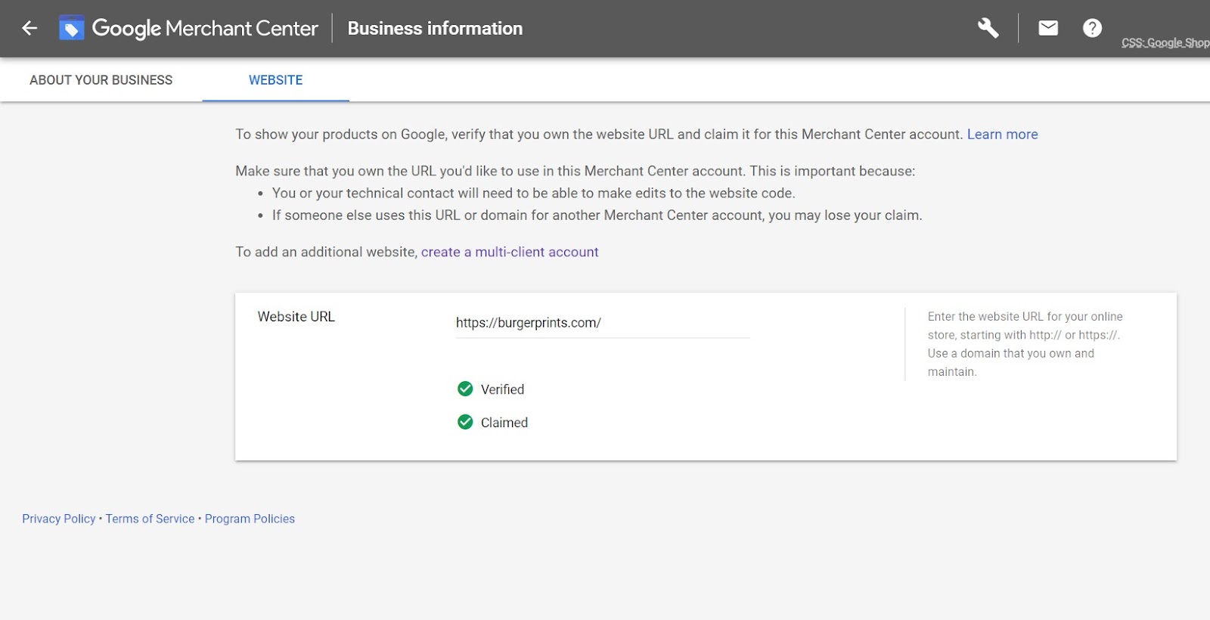Click the Website URL input field
Screen dimensions: 1210x620
[x=603, y=323]
